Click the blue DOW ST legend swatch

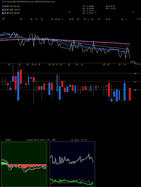pyautogui.click(x=3, y=6)
